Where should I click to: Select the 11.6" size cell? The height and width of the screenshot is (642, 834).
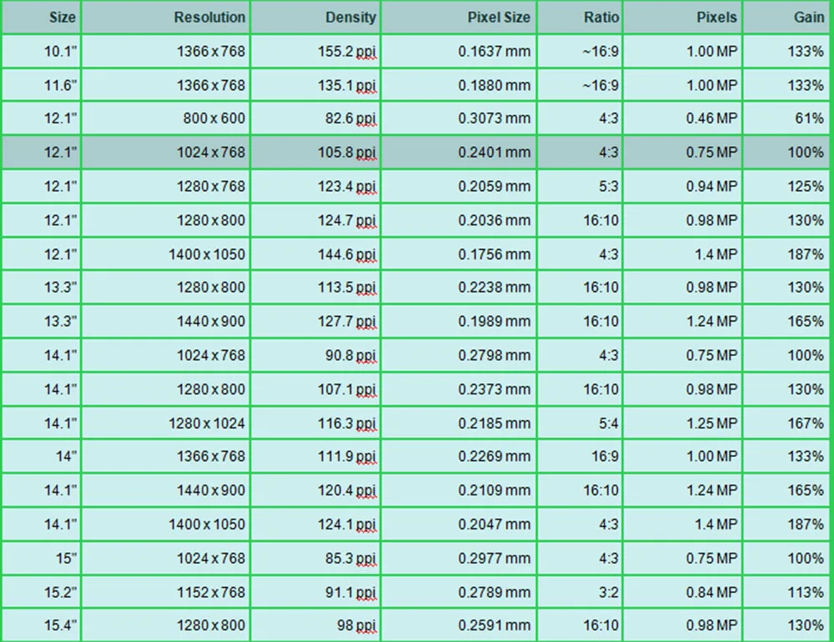click(41, 85)
